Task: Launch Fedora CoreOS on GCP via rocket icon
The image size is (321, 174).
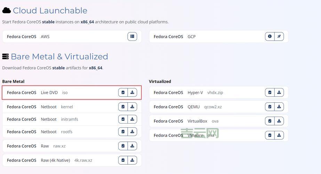Action: (x=279, y=37)
